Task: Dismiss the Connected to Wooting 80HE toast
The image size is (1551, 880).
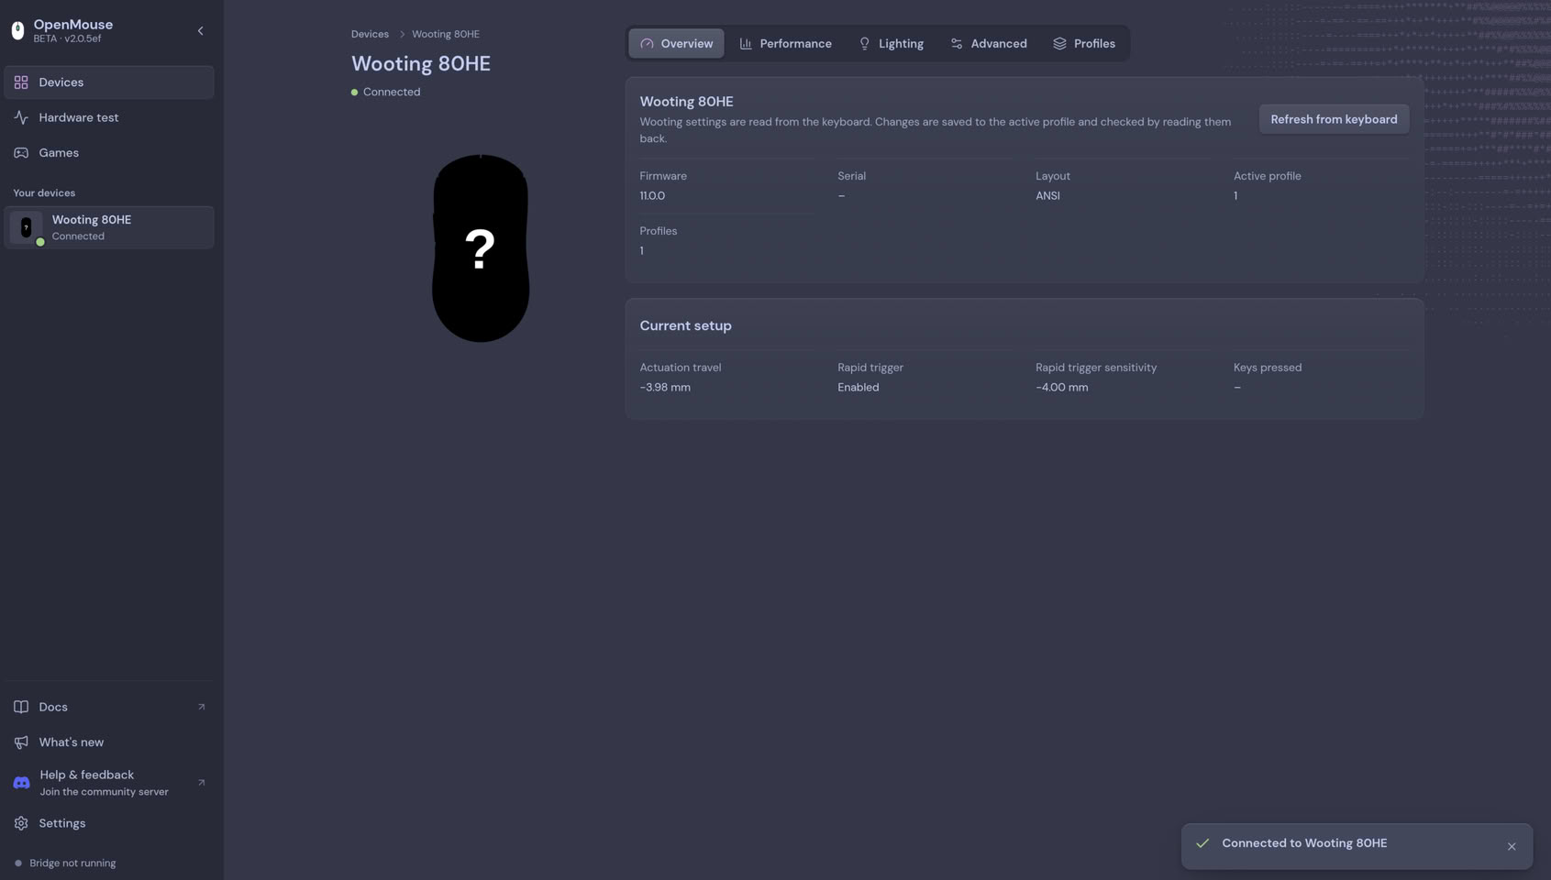Action: (1512, 847)
